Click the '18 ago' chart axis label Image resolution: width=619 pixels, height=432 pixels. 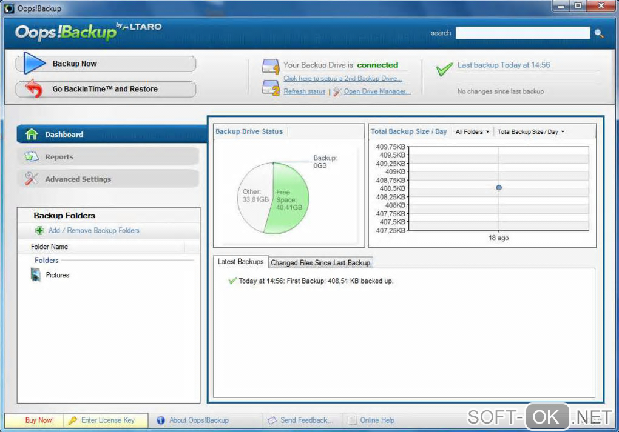point(499,238)
